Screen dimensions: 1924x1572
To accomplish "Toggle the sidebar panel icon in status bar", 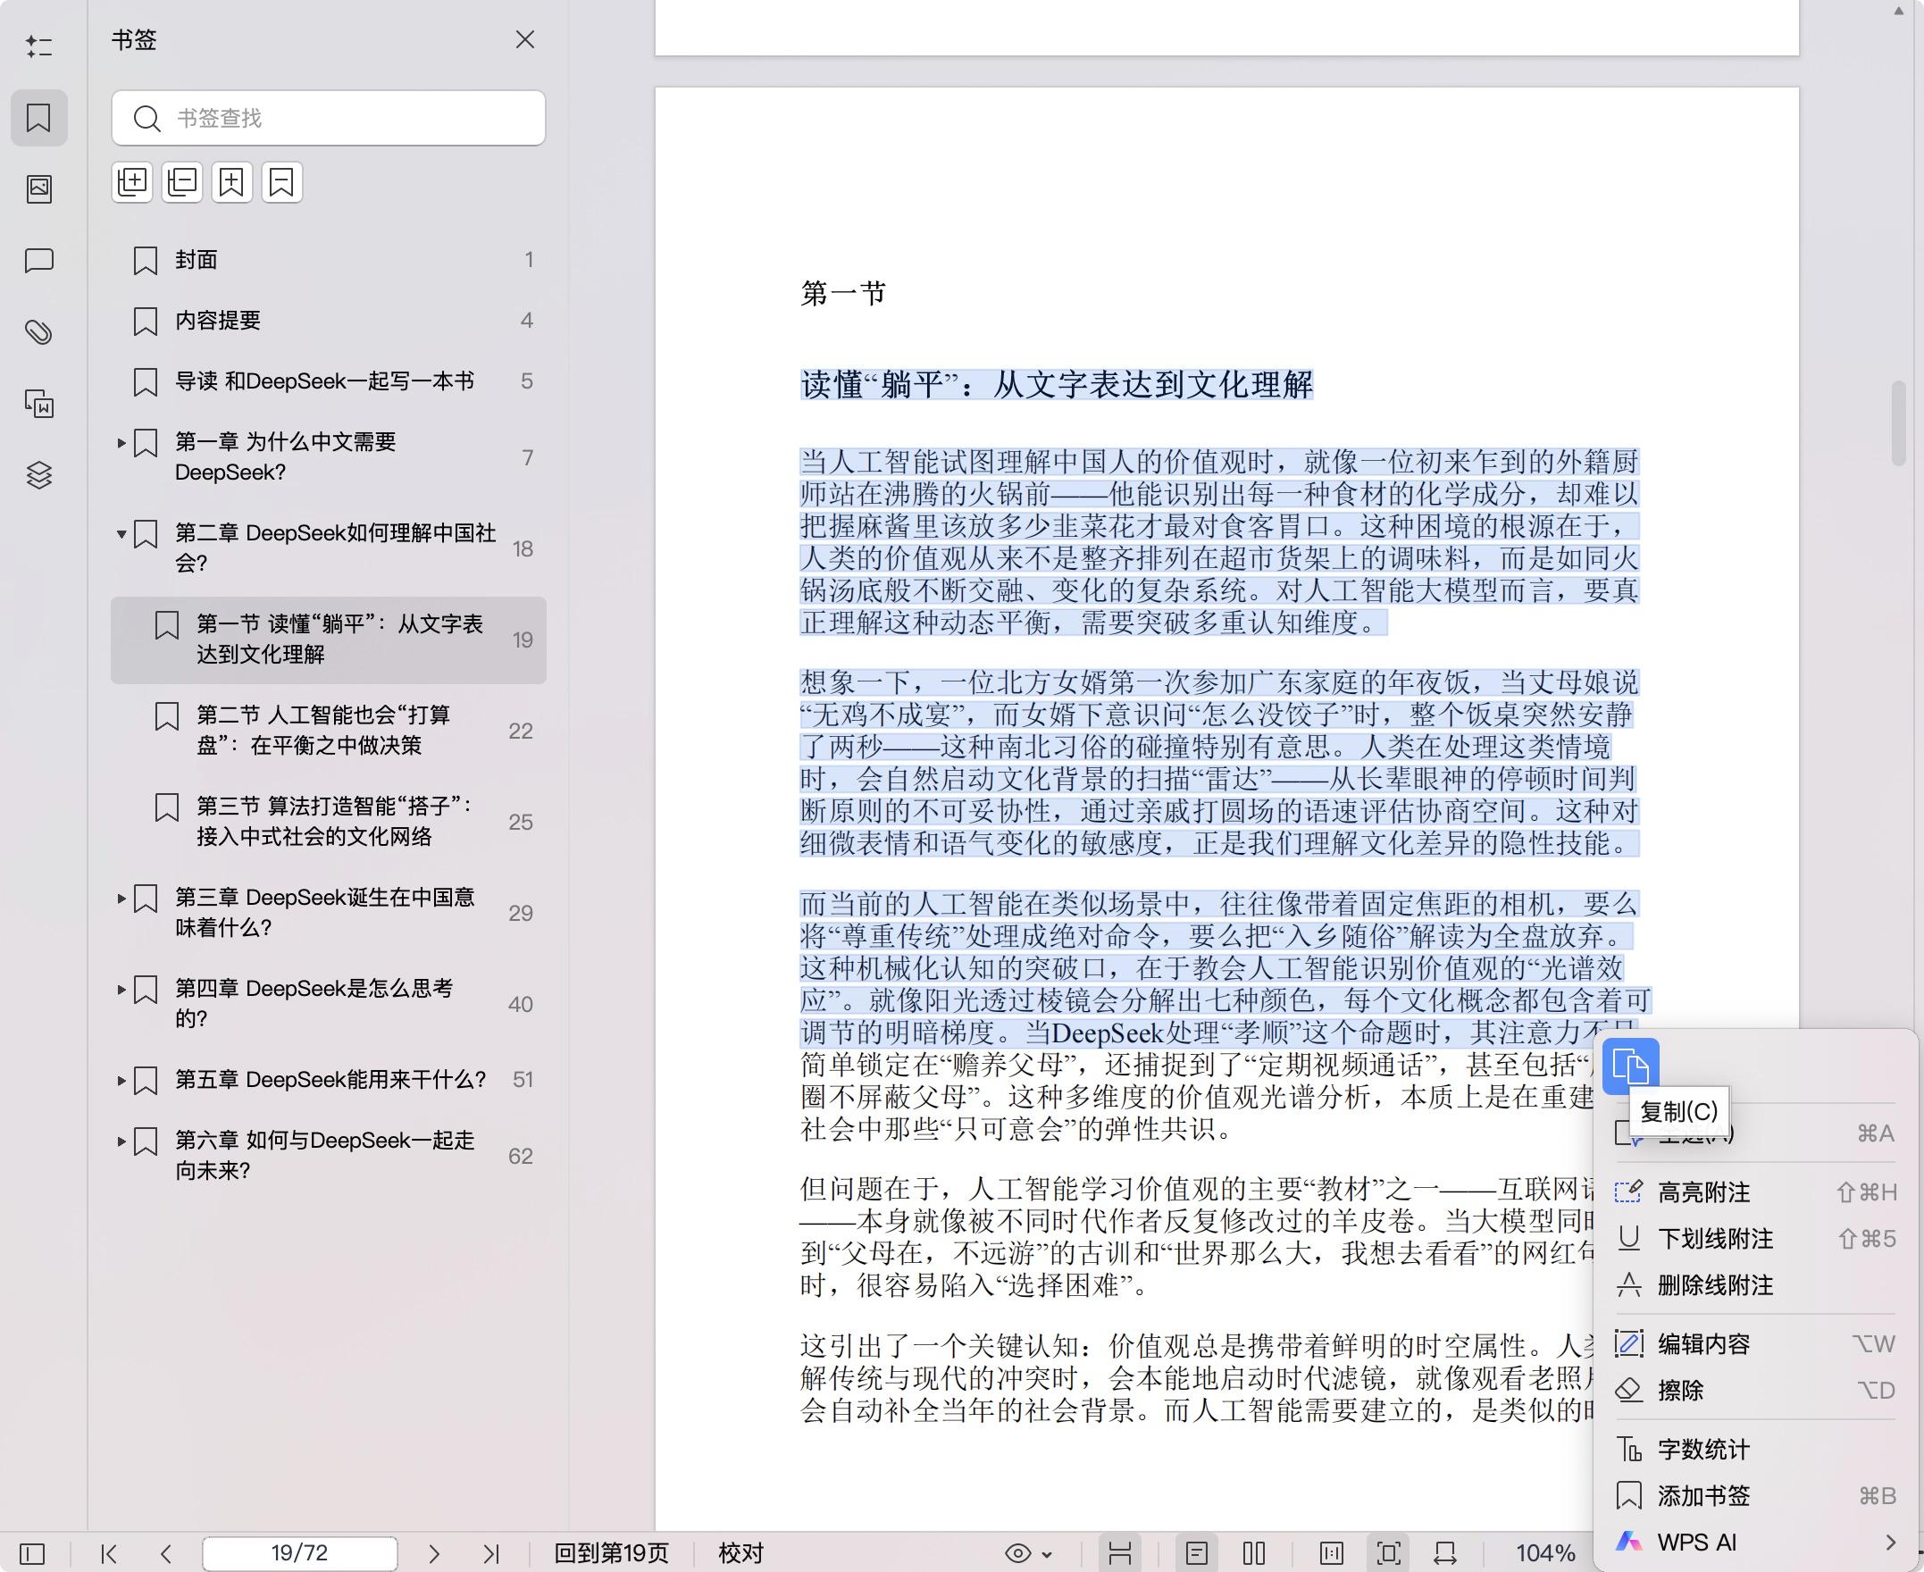I will click(x=32, y=1554).
